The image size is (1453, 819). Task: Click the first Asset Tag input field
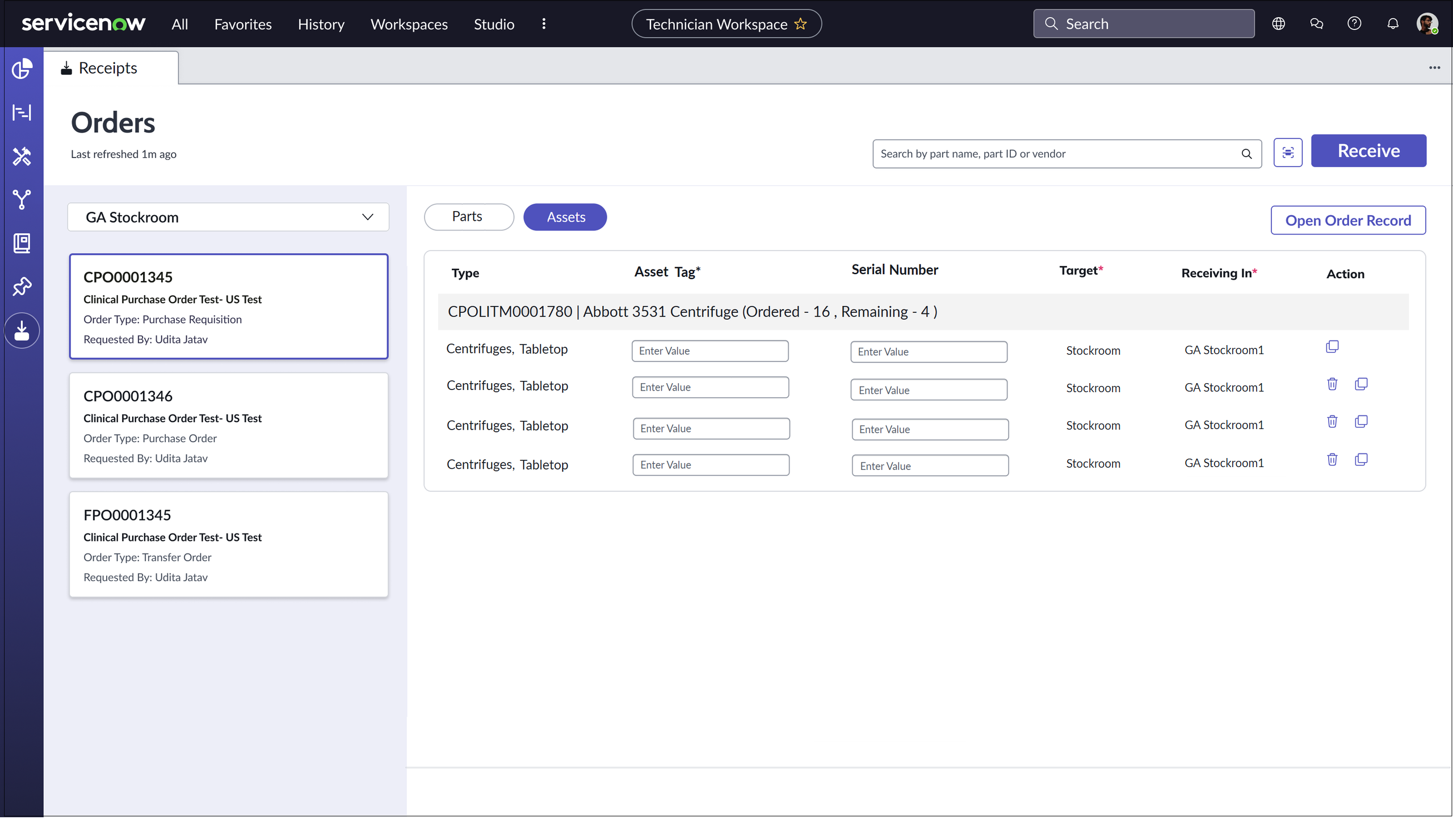point(709,351)
